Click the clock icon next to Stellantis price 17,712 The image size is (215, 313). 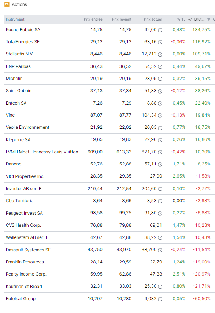click(x=160, y=54)
